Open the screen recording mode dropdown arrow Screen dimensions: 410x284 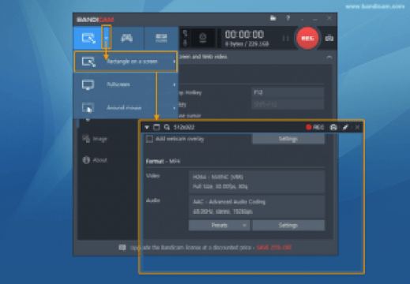[106, 38]
